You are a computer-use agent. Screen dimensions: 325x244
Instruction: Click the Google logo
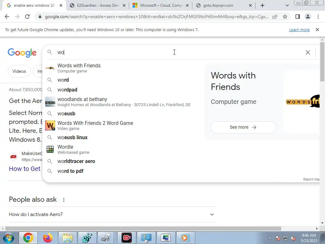click(x=22, y=53)
